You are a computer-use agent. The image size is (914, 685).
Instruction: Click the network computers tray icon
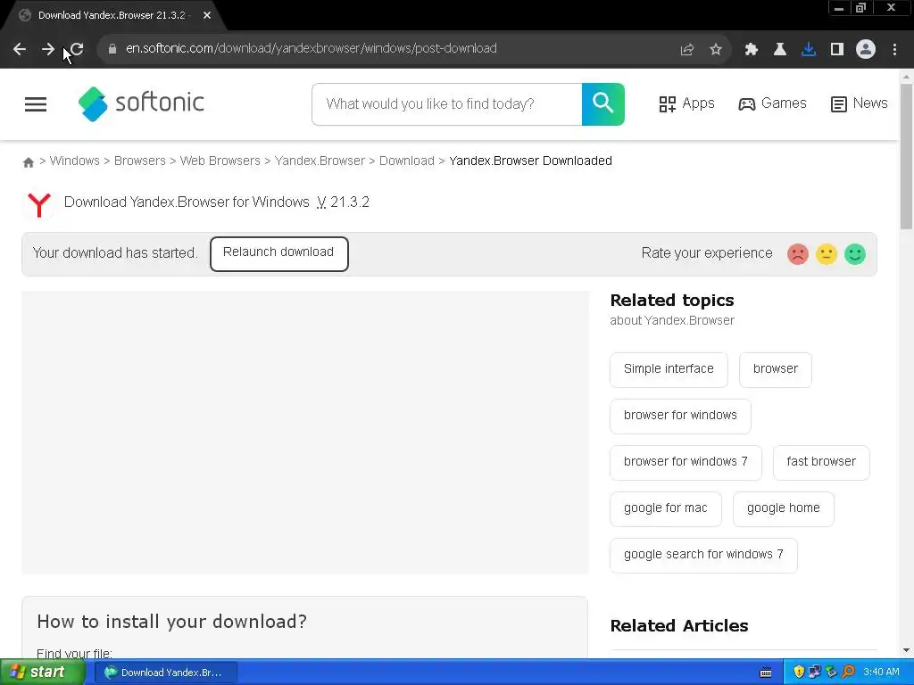815,673
